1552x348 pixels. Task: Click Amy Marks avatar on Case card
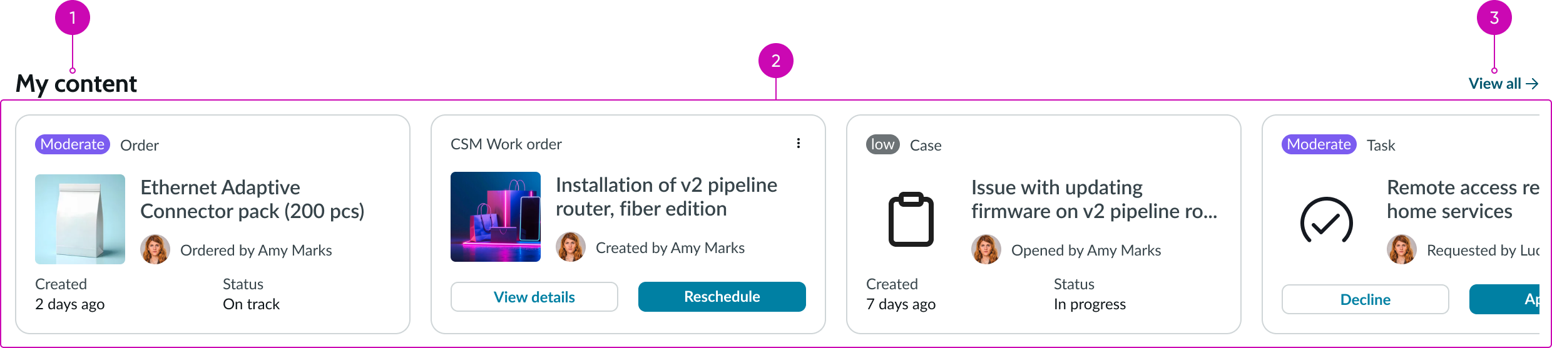coord(986,250)
